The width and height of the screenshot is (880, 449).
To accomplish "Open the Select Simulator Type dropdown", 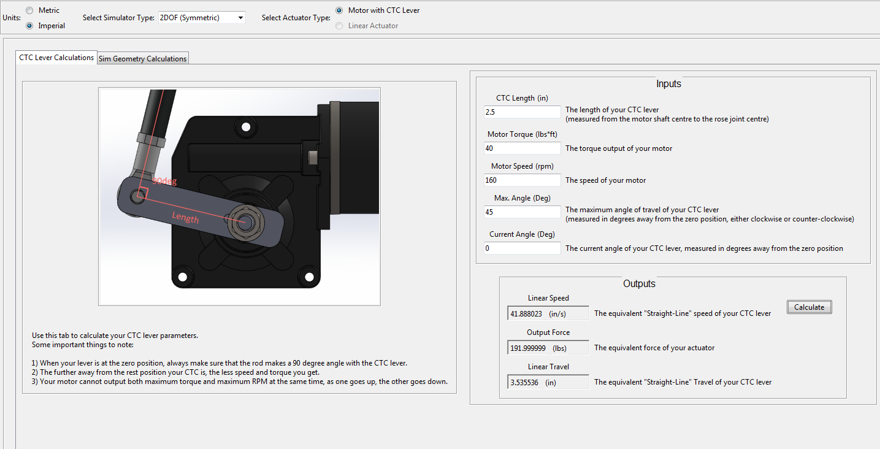I will click(x=202, y=18).
